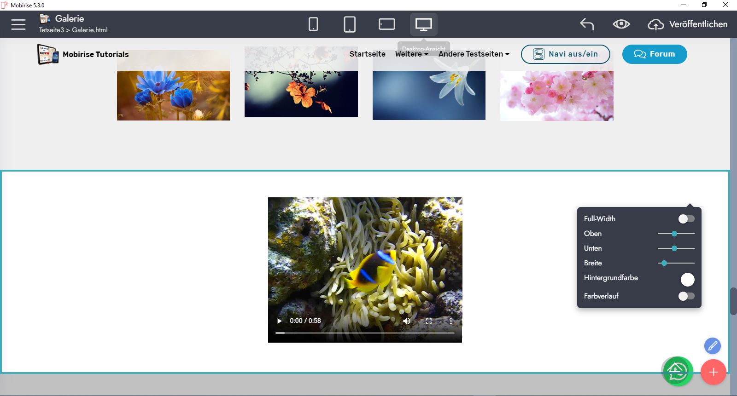Viewport: 737px width, 396px height.
Task: Open the blue paintbrush style editor
Action: point(712,346)
